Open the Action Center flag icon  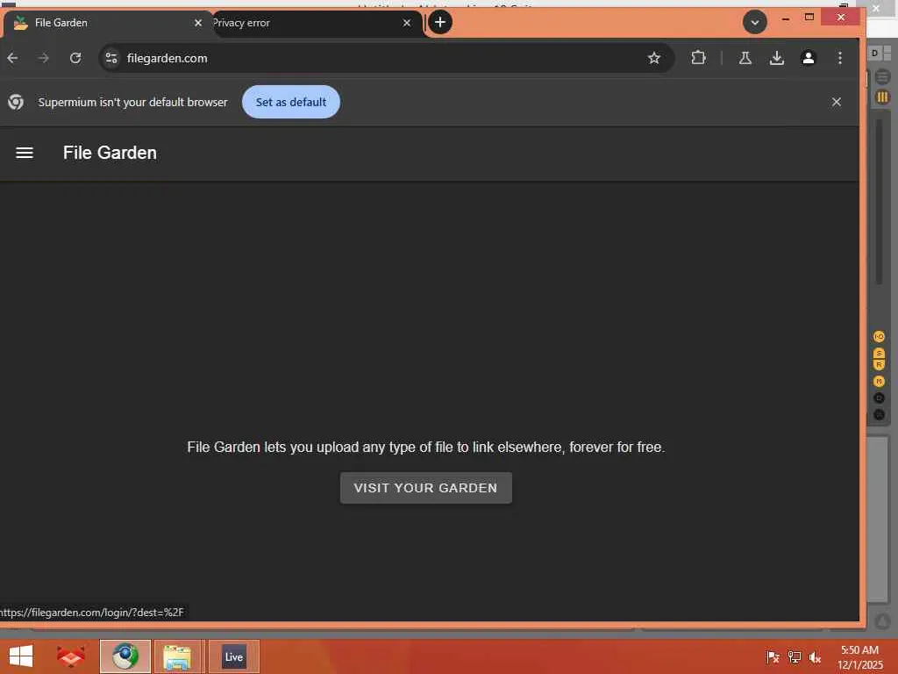click(773, 656)
